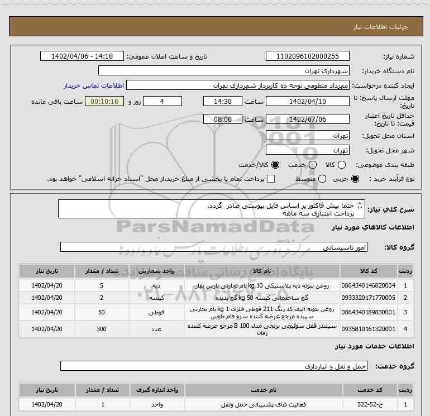This screenshot has height=416, width=430.
Task: Click the واحد شمارش column header
Action: (x=156, y=271)
